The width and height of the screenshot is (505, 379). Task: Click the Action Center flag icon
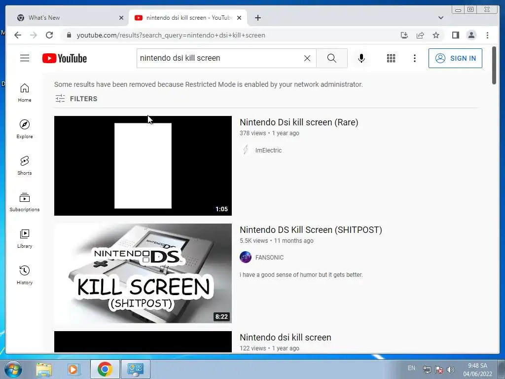point(438,370)
